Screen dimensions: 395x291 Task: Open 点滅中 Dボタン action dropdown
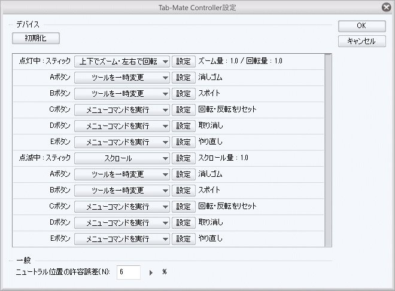point(122,223)
